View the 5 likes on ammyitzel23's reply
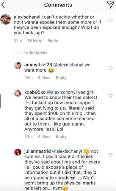 click(x=44, y=78)
